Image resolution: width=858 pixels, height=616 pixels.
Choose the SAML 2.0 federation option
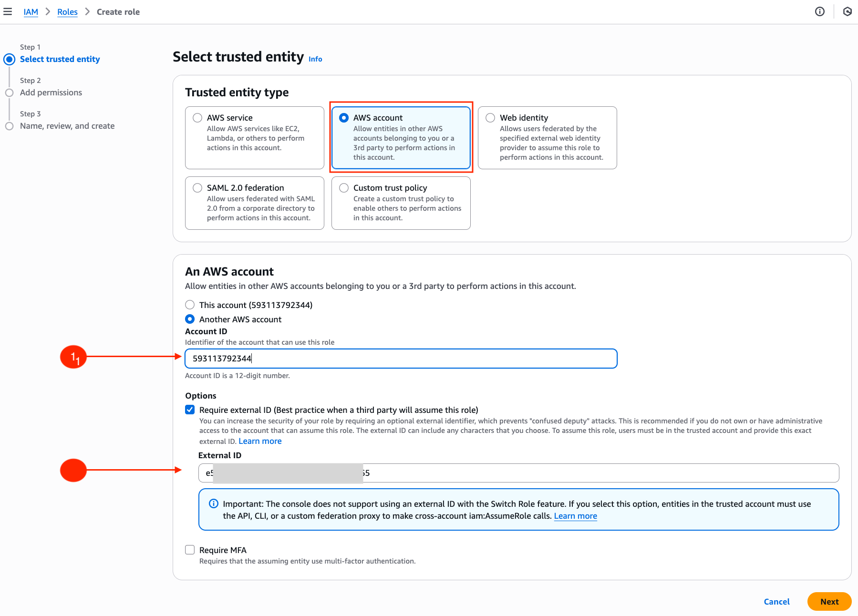coord(197,187)
